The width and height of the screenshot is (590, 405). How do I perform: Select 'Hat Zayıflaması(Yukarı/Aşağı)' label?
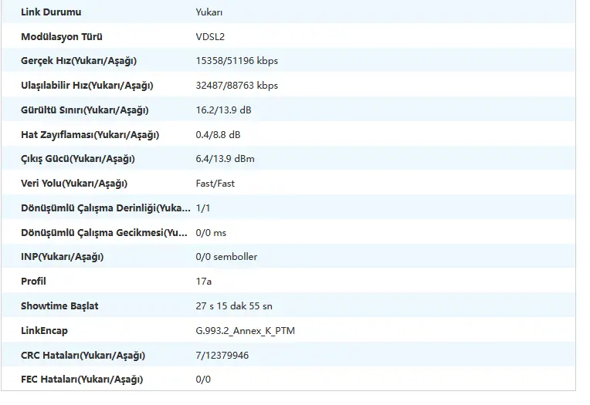pyautogui.click(x=90, y=135)
